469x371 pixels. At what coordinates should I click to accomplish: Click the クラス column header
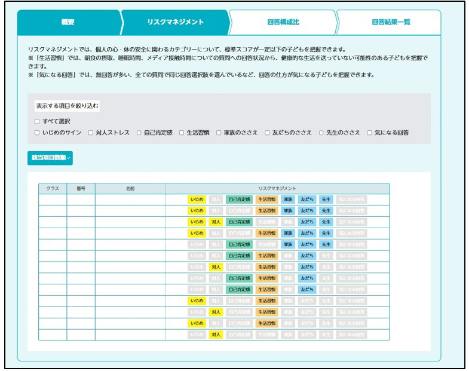pos(53,189)
